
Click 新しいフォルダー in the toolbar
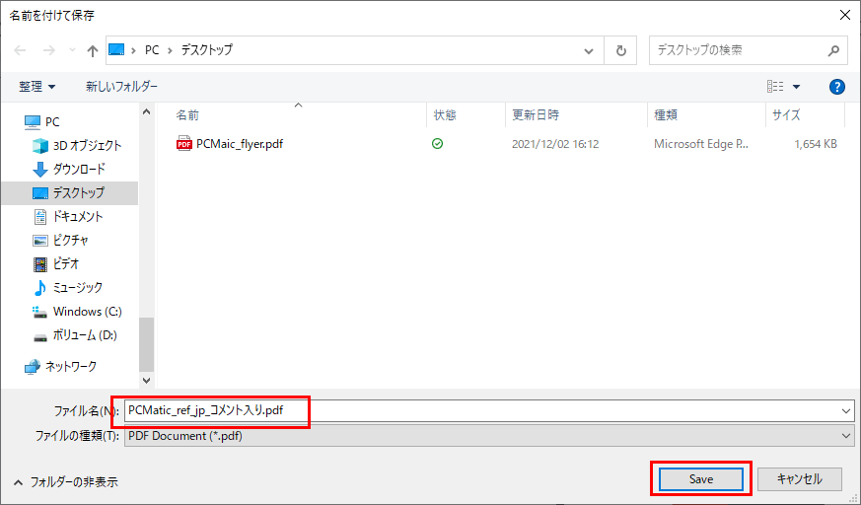121,87
